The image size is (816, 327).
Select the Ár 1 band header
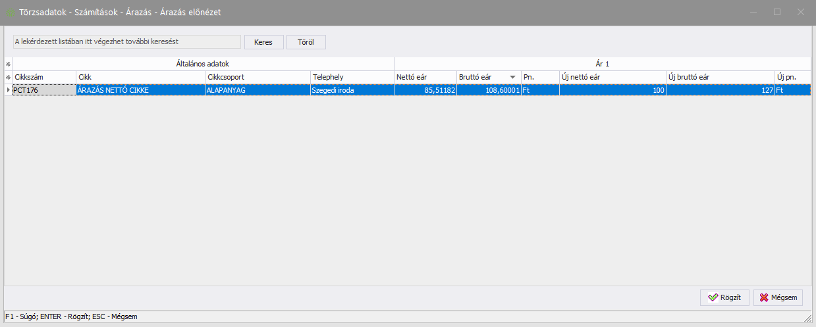pos(602,64)
